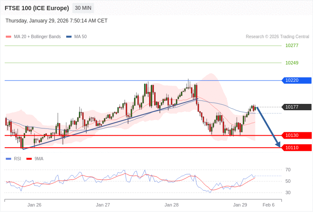Image resolution: width=313 pixels, height=212 pixels.
Task: Click the RSI legend color swatch
Action: [8, 159]
